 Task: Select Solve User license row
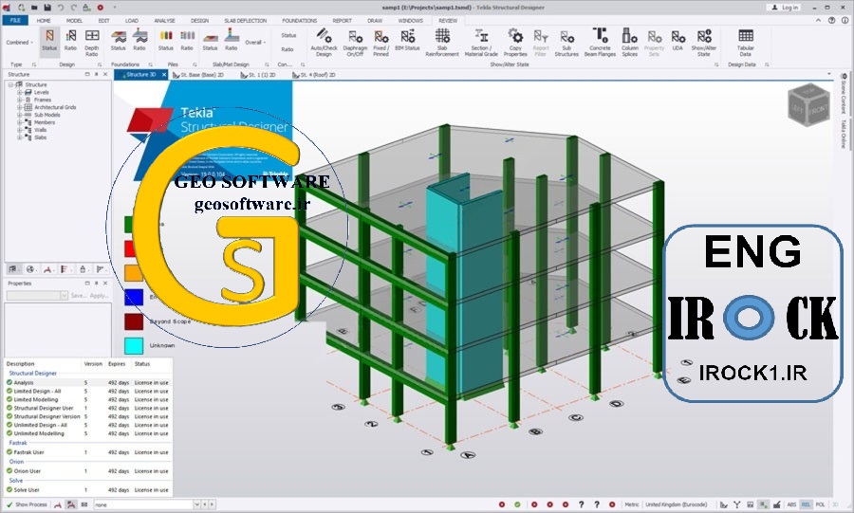point(88,490)
